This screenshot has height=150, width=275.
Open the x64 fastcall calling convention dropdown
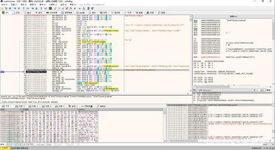pos(224,90)
